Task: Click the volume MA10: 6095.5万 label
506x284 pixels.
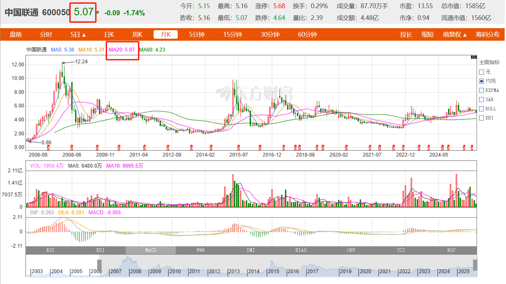Action: click(124, 166)
